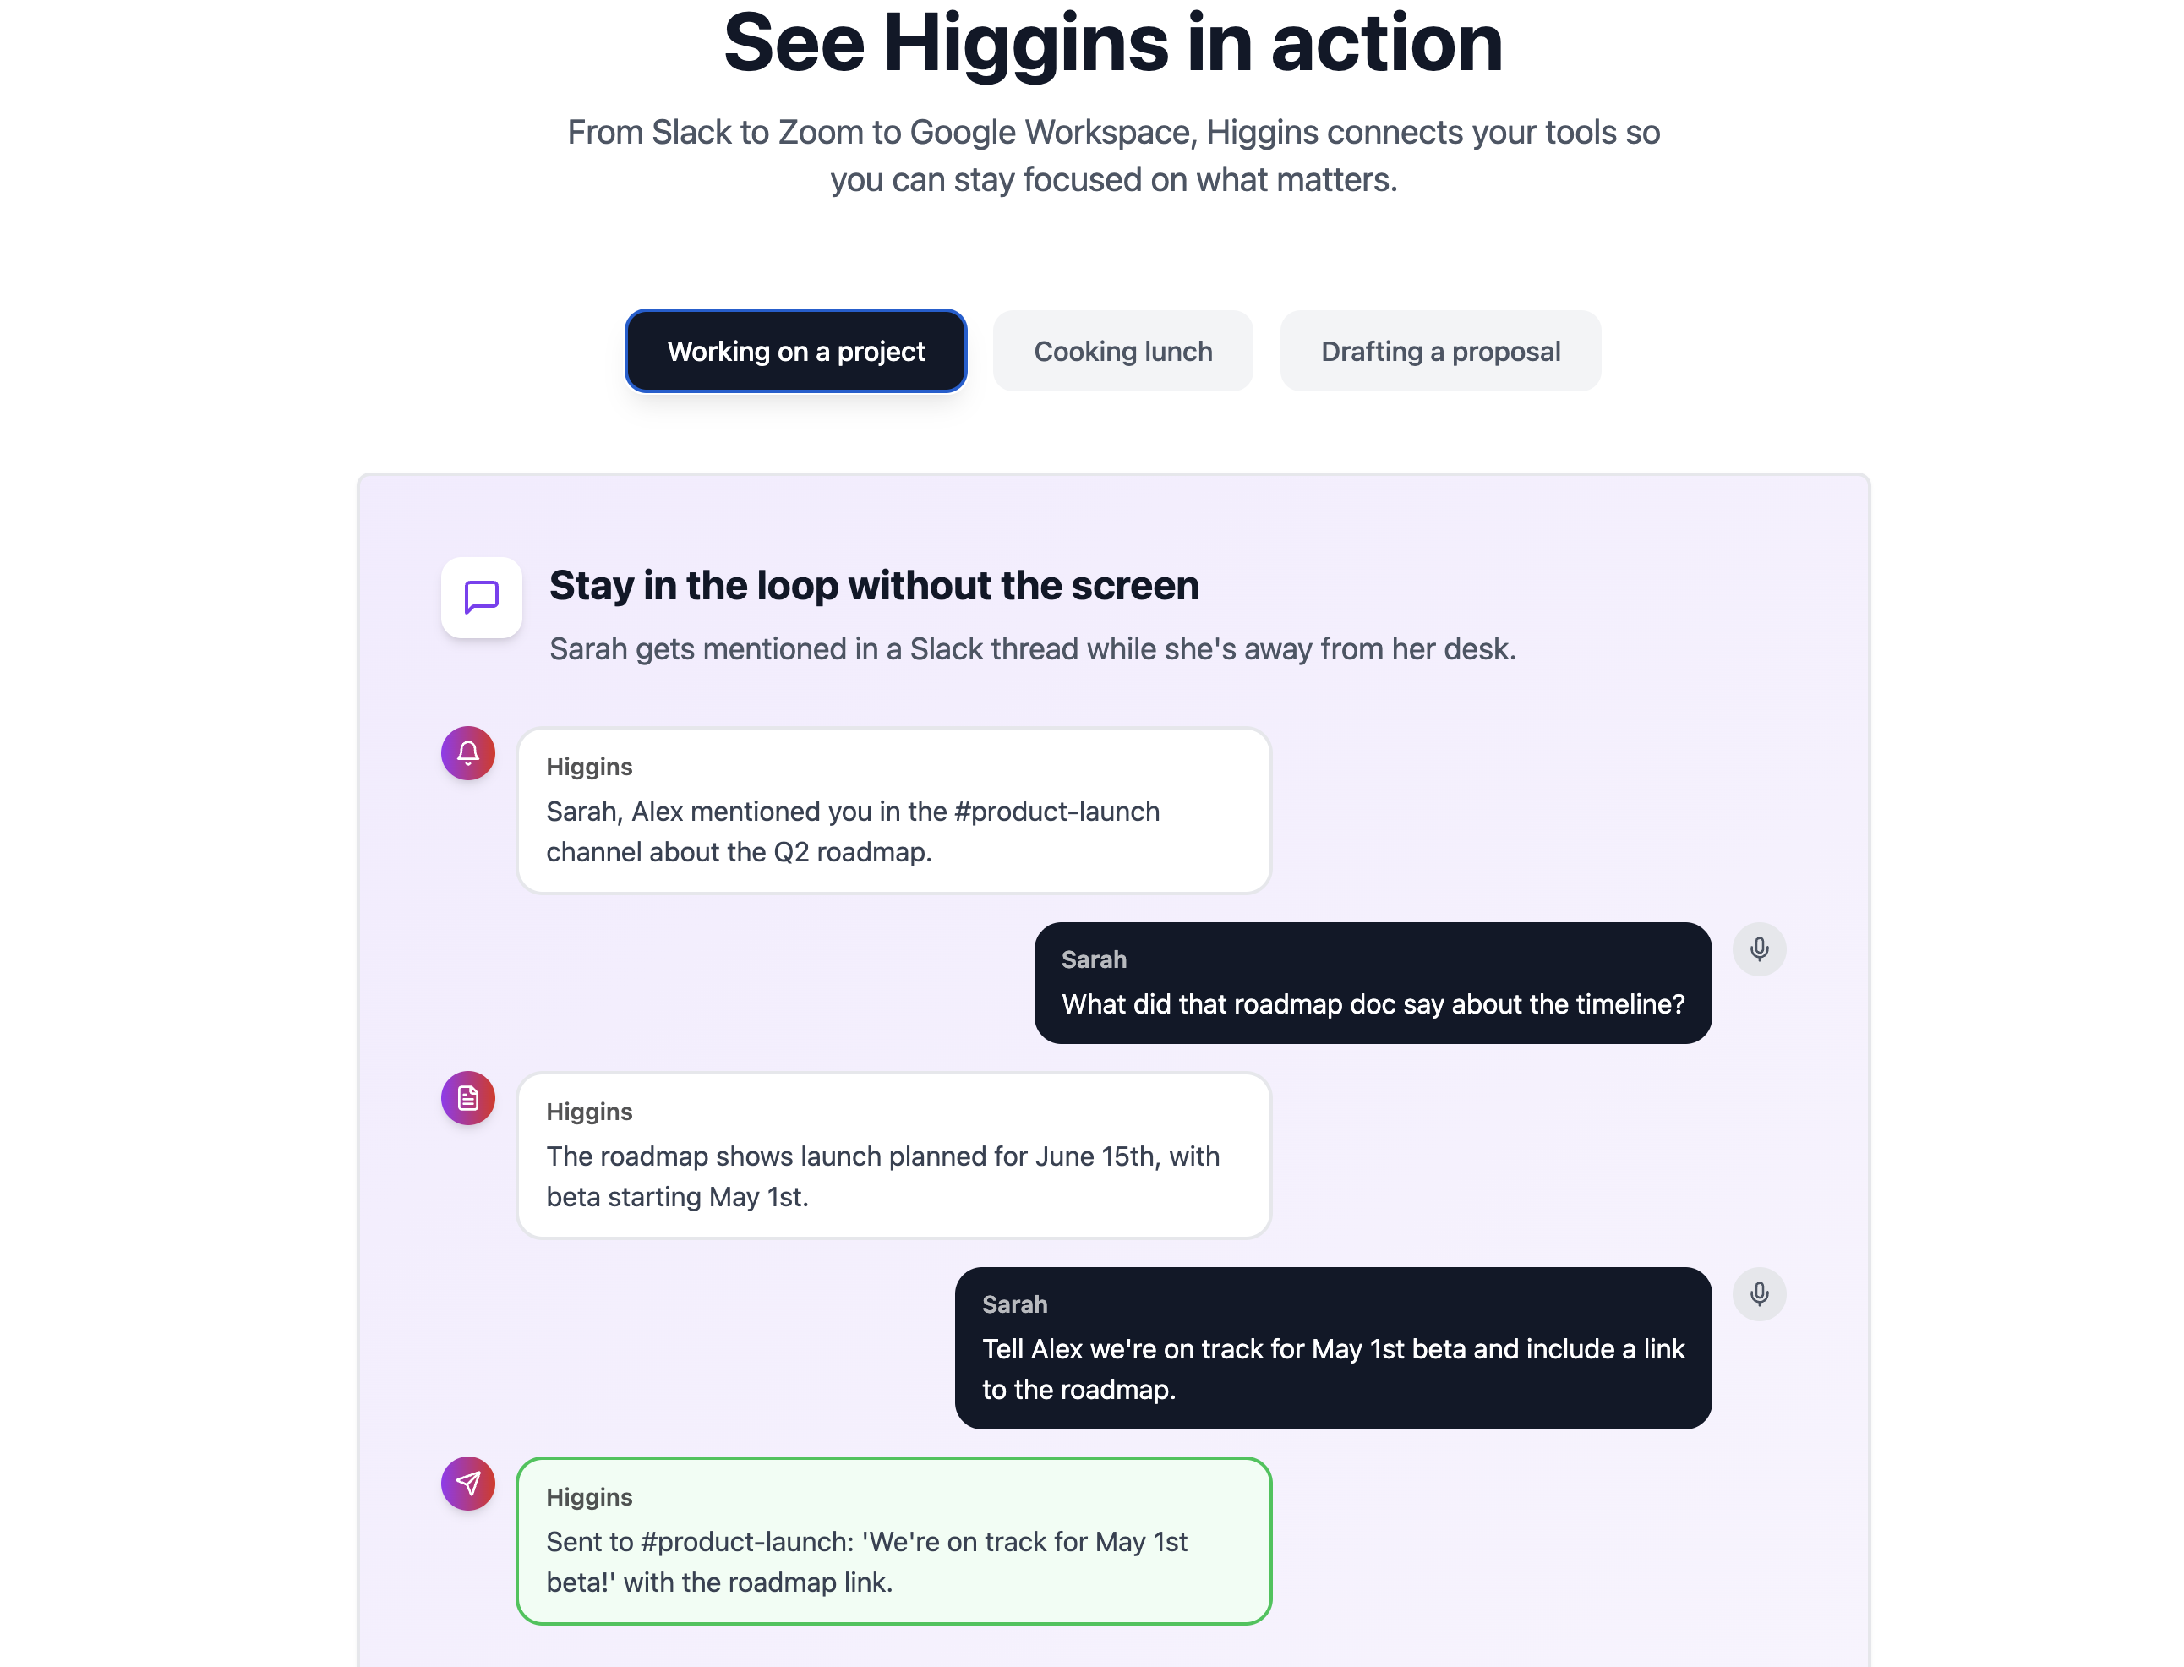The height and width of the screenshot is (1667, 2184).
Task: Click the subtitle about Slack and Zoom
Action: click(x=1113, y=156)
